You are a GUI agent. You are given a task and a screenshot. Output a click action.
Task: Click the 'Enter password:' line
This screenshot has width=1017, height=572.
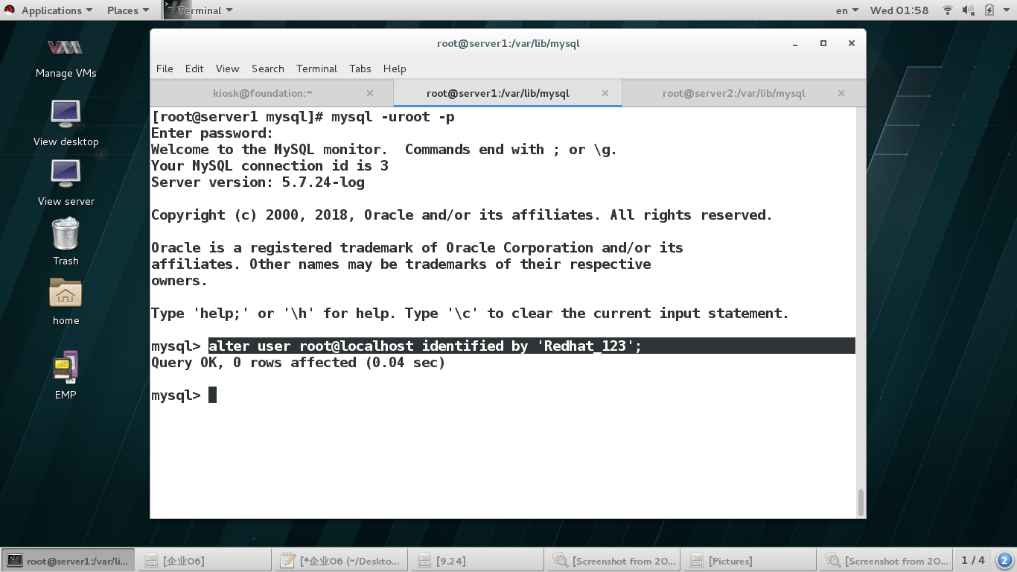[x=212, y=133]
